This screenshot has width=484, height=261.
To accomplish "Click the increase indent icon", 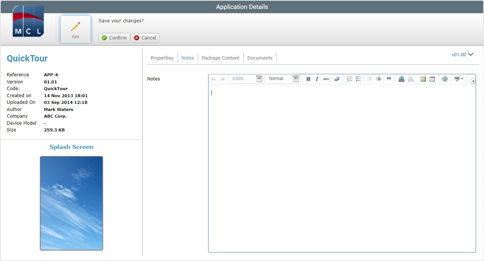I will 378,79.
